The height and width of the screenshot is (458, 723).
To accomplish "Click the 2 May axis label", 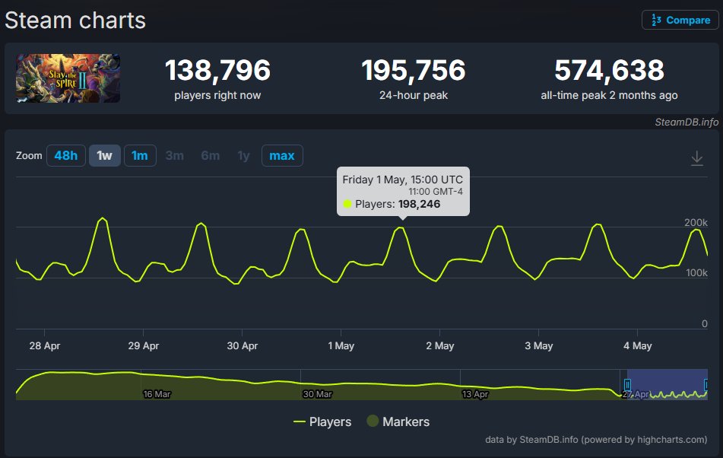I will (440, 345).
